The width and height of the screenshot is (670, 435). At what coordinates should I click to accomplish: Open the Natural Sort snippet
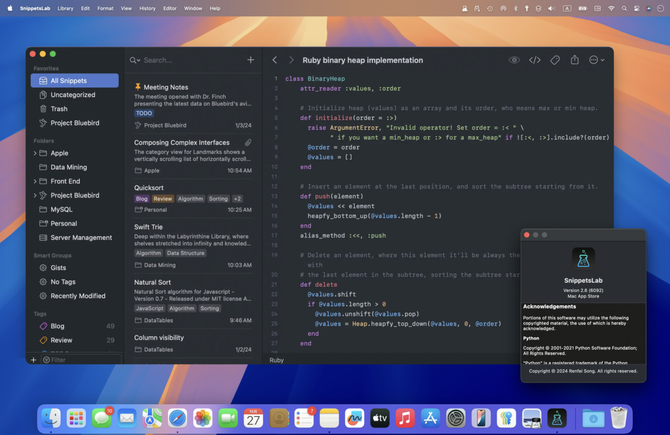click(x=193, y=301)
